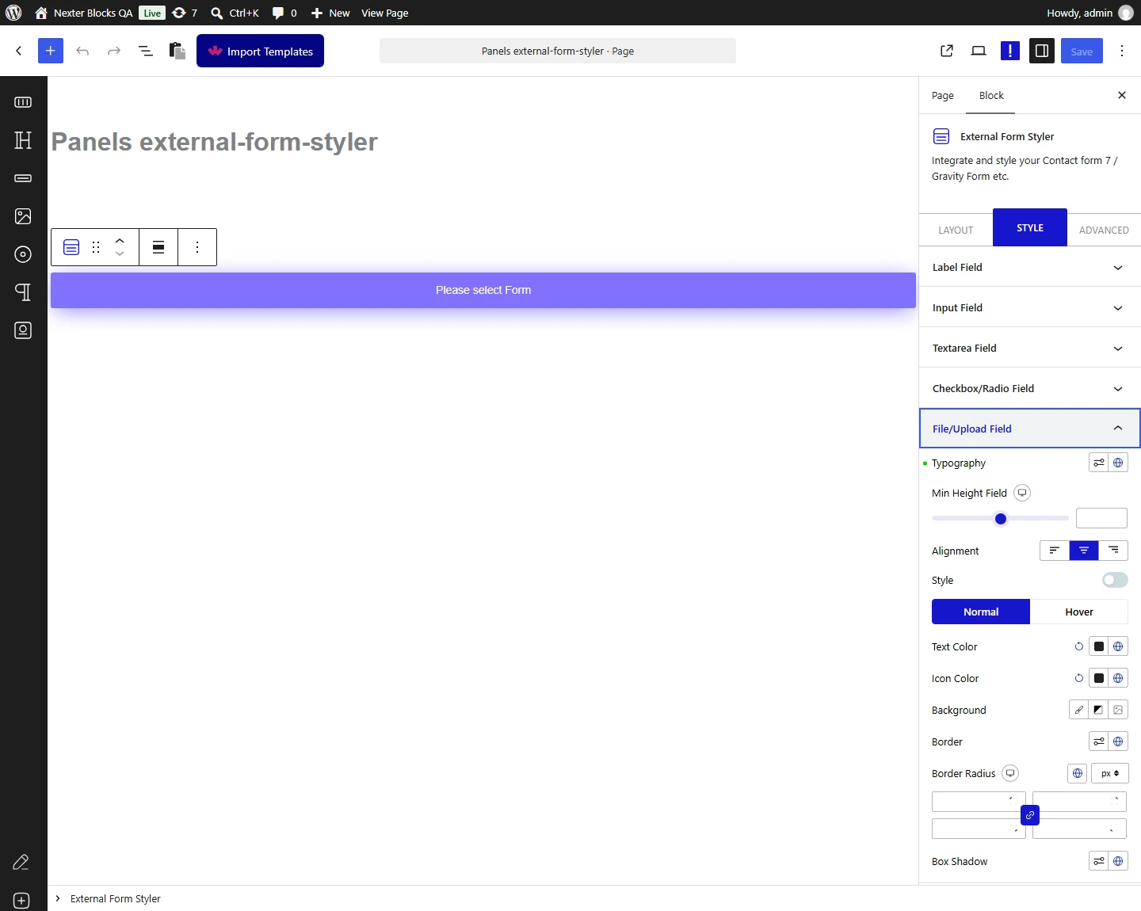This screenshot has height=911, width=1141.
Task: Set Alignment to center
Action: pos(1084,551)
